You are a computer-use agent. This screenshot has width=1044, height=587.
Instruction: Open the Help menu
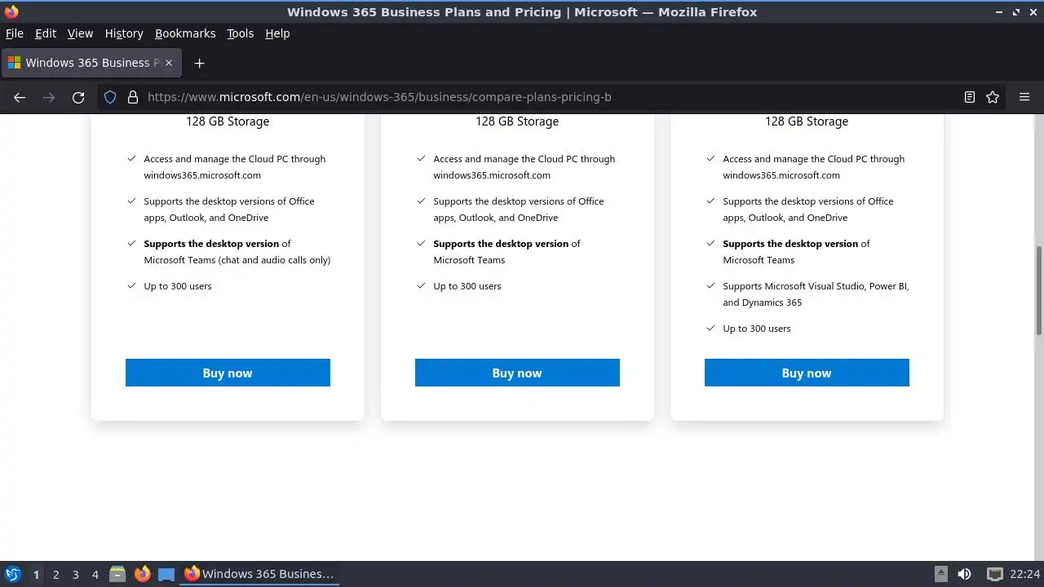(277, 33)
